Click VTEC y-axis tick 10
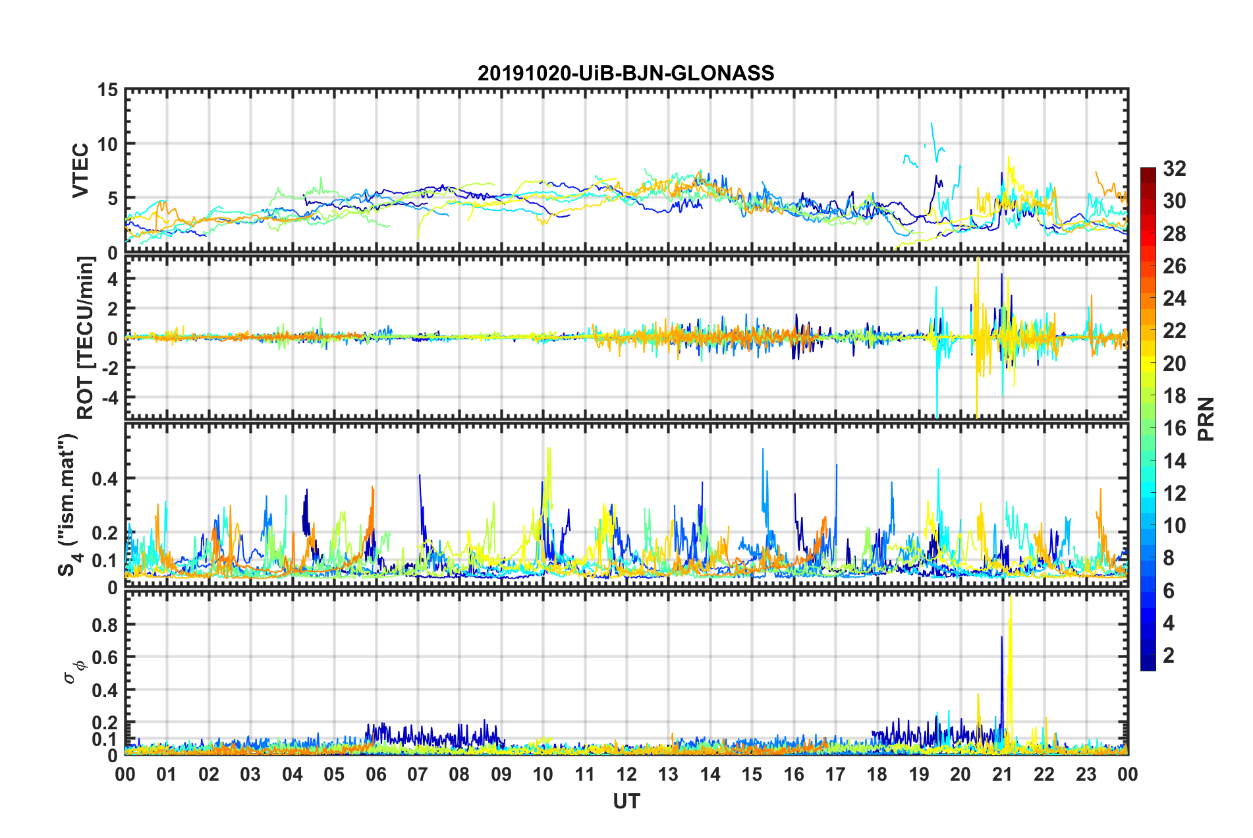This screenshot has width=1253, height=838. click(x=107, y=144)
